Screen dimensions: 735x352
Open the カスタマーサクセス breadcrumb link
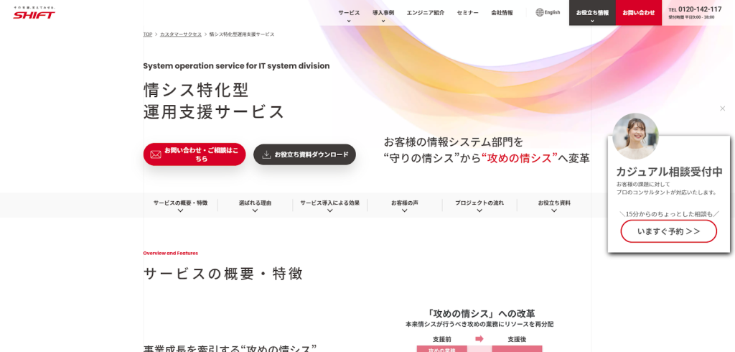tap(180, 34)
